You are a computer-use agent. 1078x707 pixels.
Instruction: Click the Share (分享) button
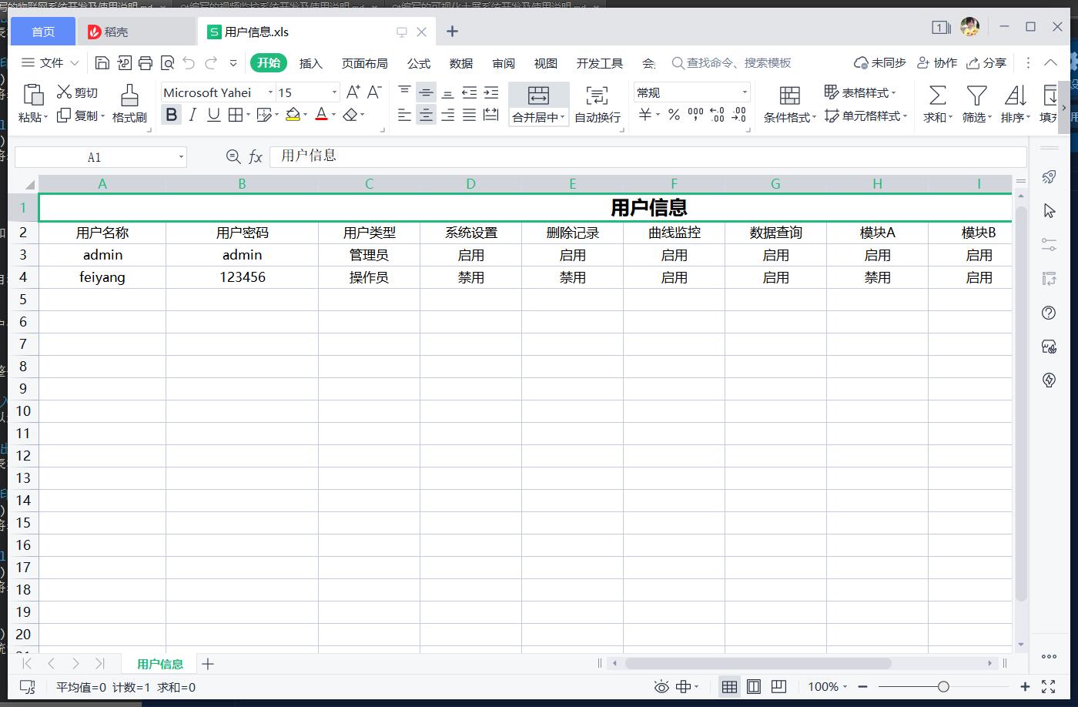click(986, 63)
